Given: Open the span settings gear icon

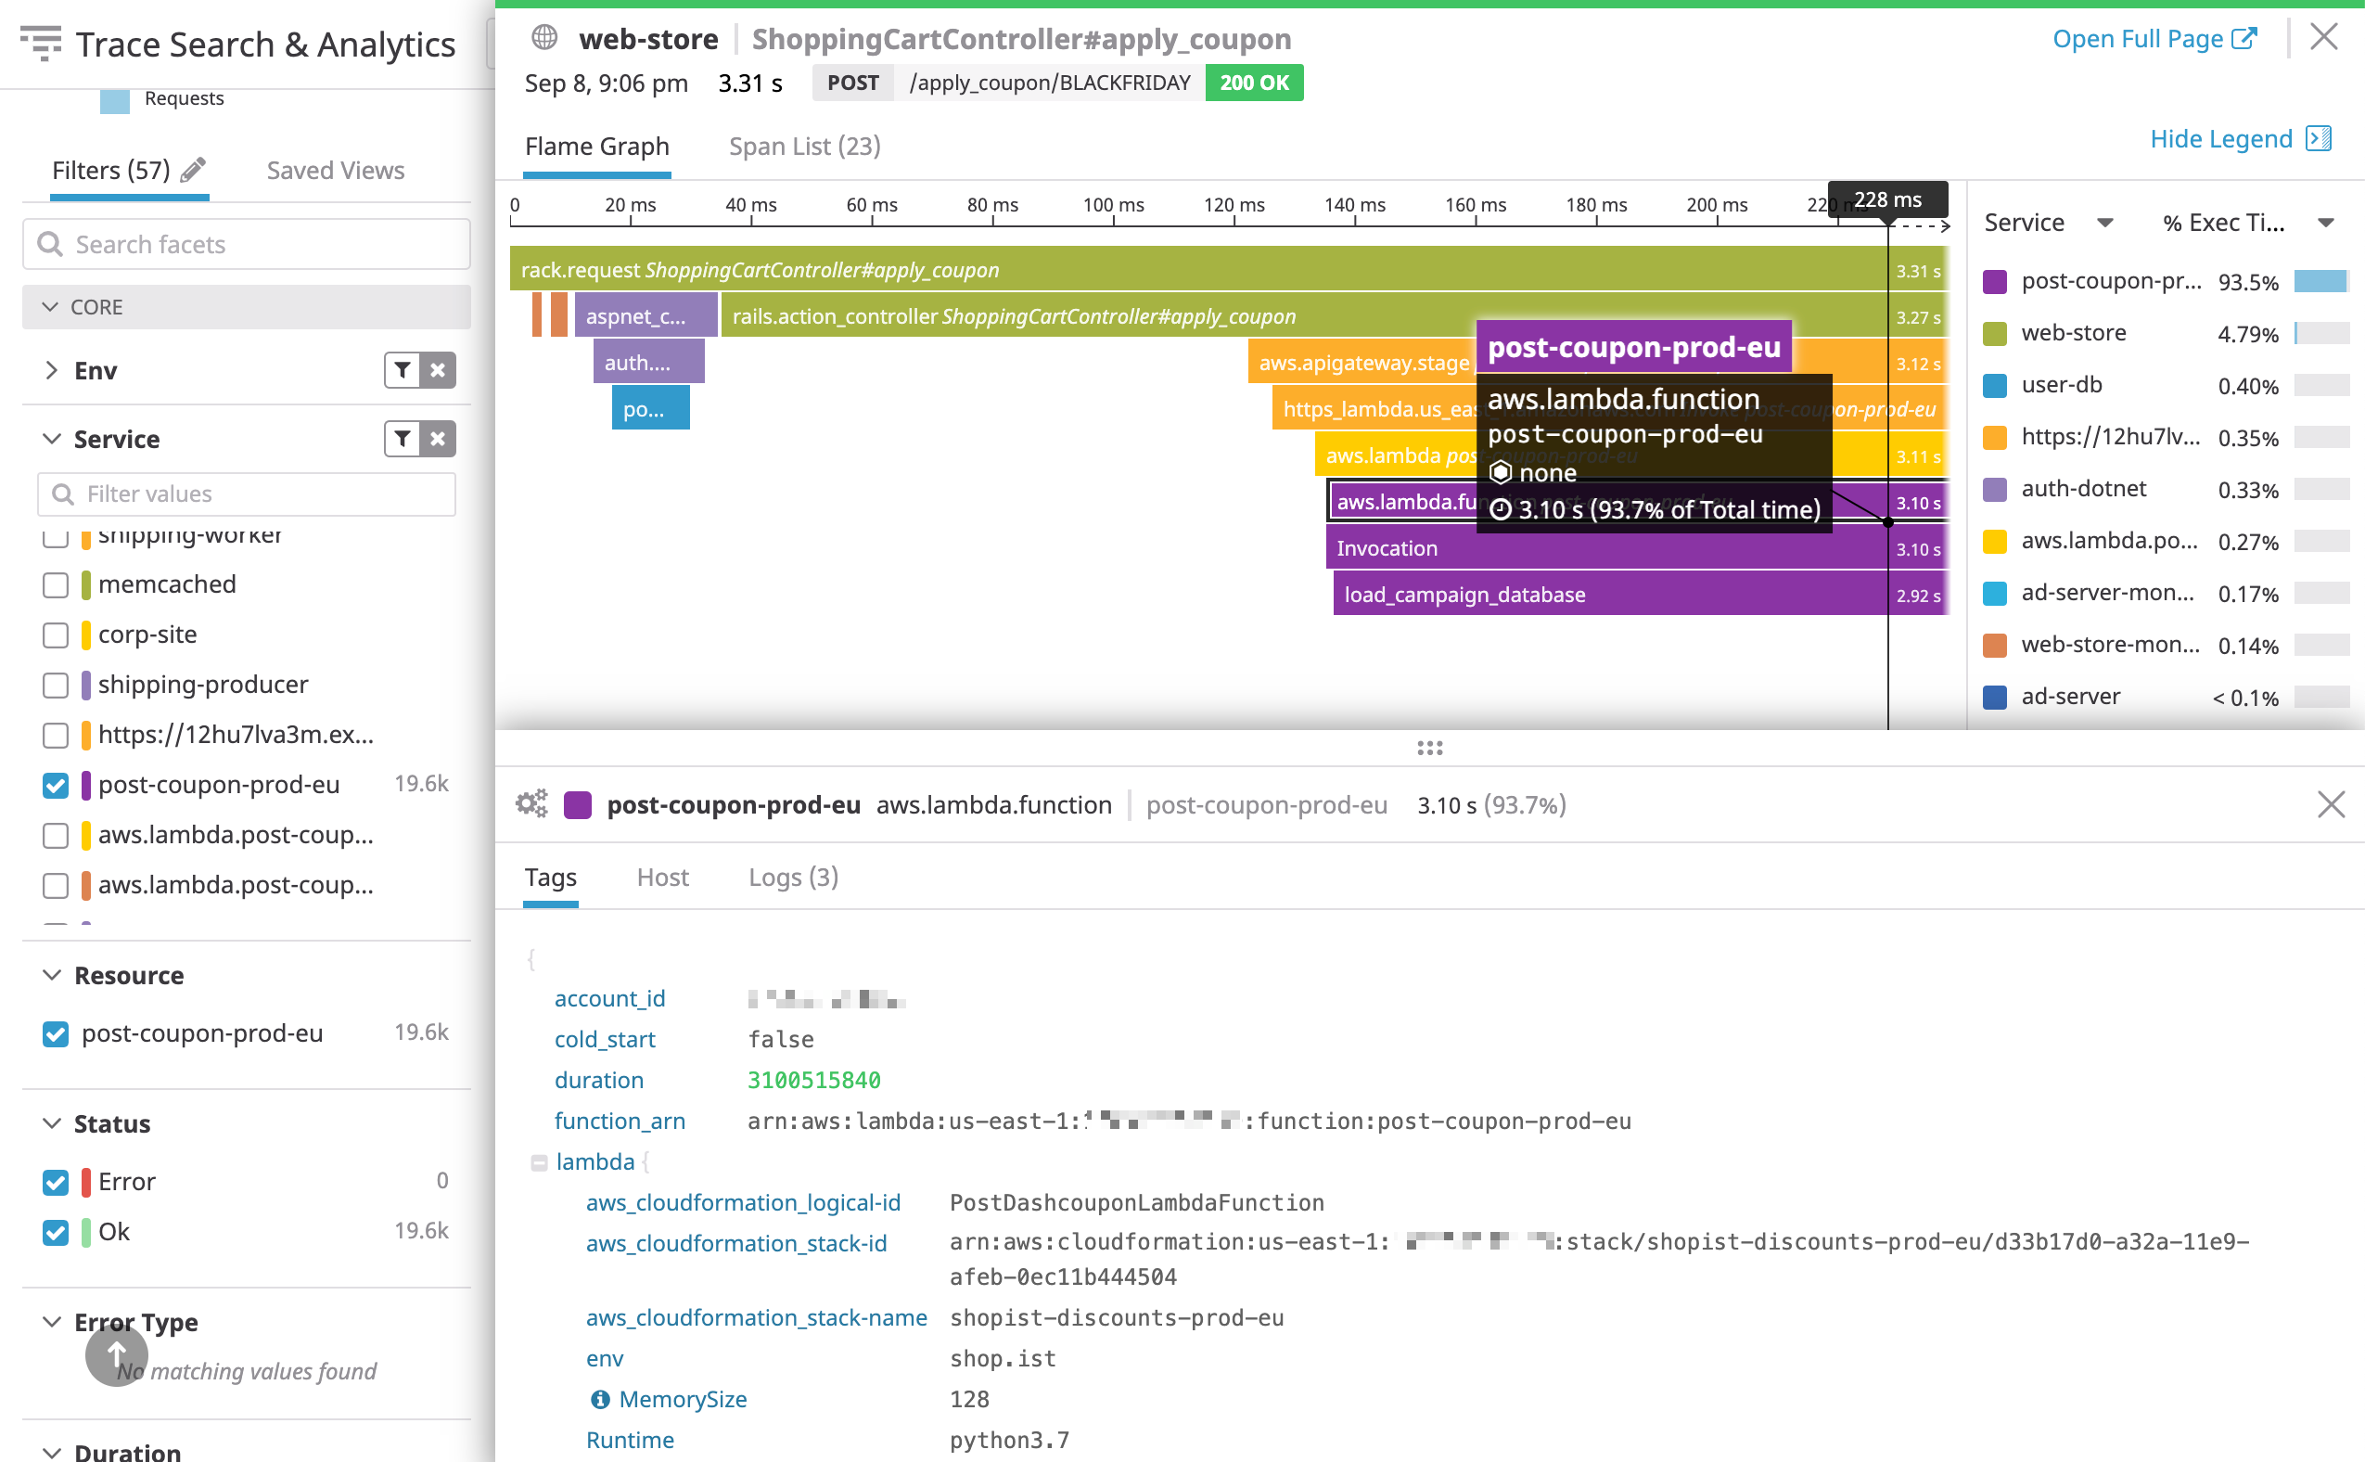Looking at the screenshot, I should (531, 803).
